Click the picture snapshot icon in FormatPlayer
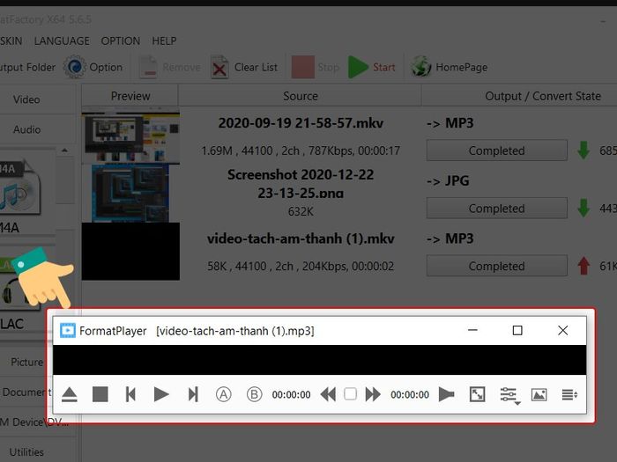Screen dimensions: 617x462 point(539,394)
